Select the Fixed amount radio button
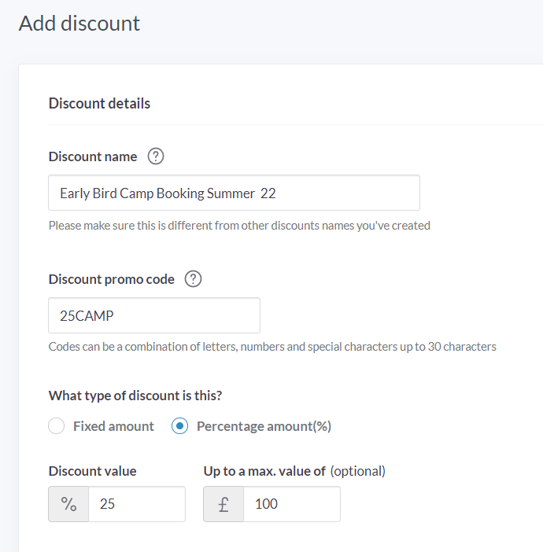543x552 pixels. click(x=57, y=426)
